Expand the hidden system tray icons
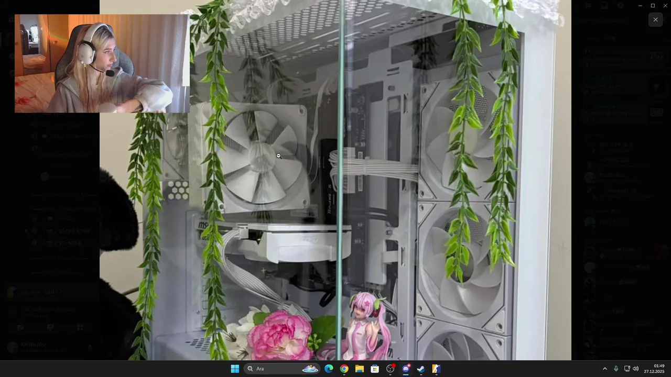Viewport: 671px width, 377px height. click(604, 369)
